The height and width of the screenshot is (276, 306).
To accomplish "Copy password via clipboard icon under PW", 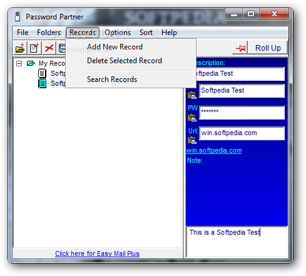I will 192,118.
